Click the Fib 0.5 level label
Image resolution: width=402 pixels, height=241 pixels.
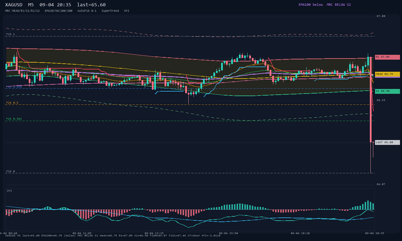pyautogui.click(x=12, y=103)
